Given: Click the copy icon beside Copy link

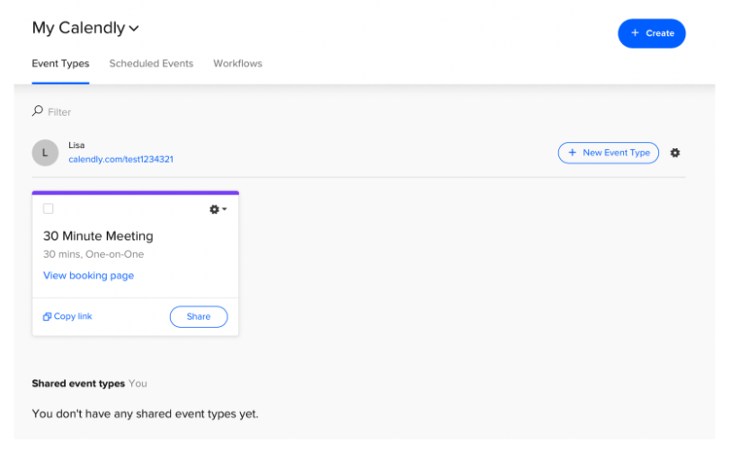Looking at the screenshot, I should [47, 317].
